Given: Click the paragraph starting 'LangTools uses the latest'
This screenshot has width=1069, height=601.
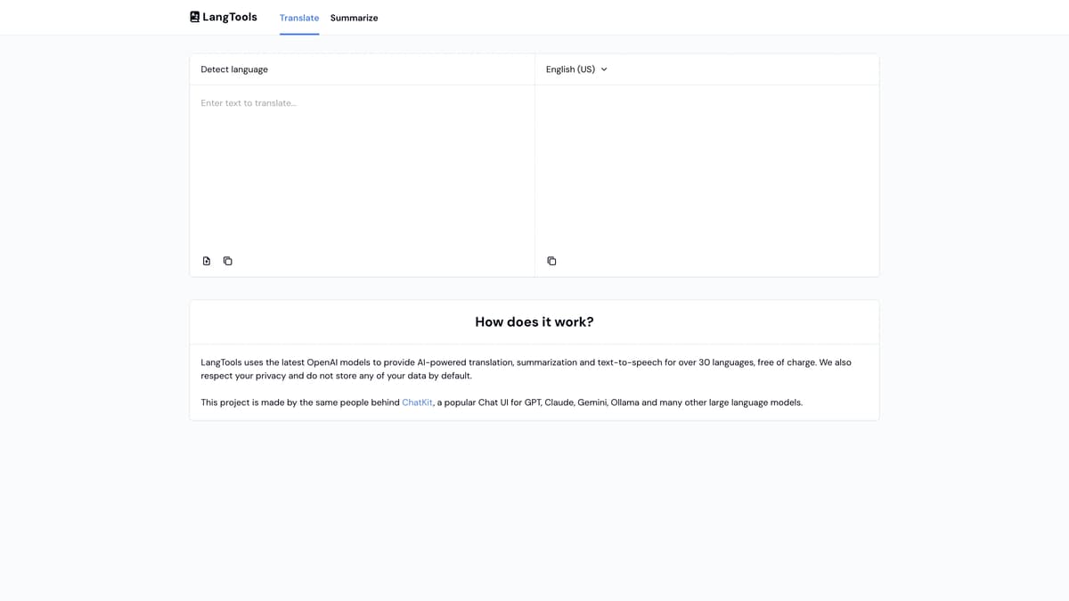Looking at the screenshot, I should pos(526,369).
